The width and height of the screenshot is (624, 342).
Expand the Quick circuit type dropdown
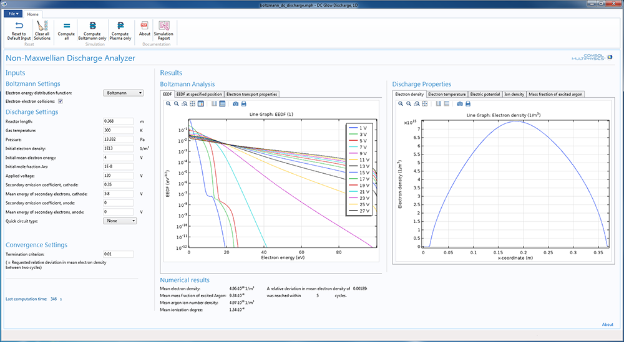click(x=120, y=221)
